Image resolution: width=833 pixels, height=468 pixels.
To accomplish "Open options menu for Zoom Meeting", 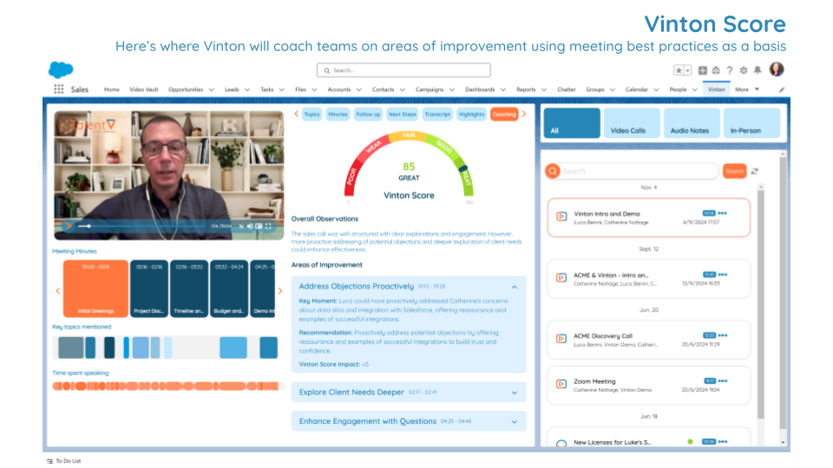I will coord(723,381).
